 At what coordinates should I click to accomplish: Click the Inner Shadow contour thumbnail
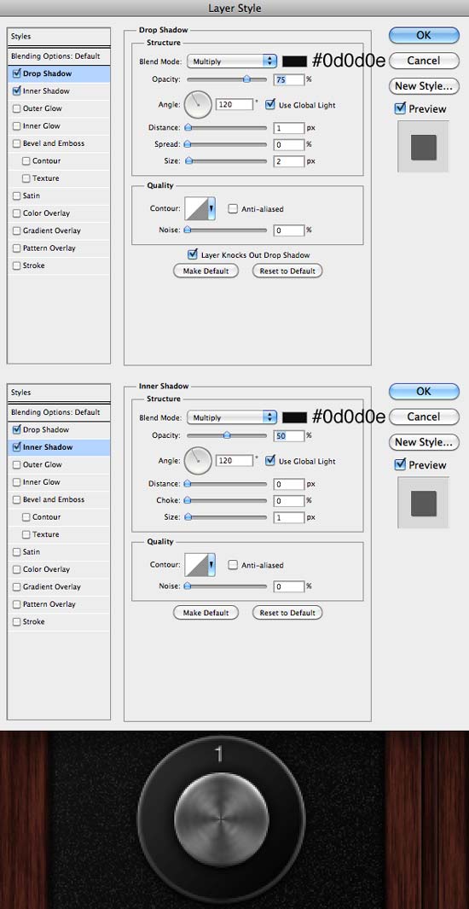point(196,565)
